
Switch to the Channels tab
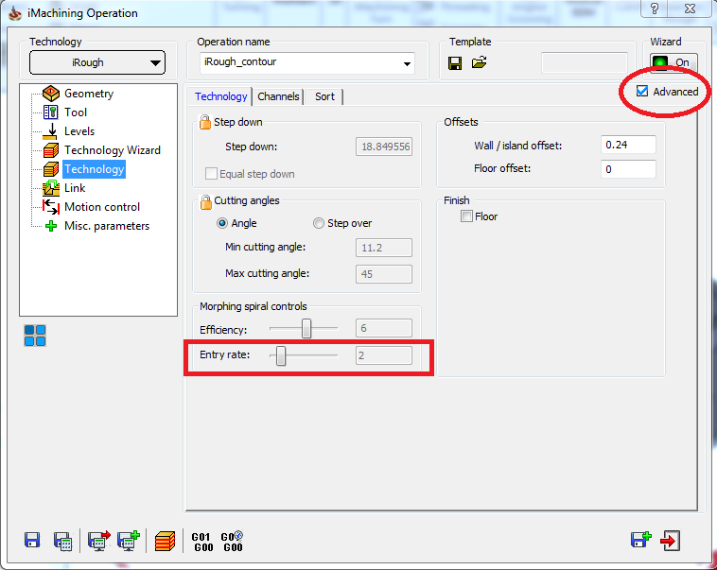point(278,96)
